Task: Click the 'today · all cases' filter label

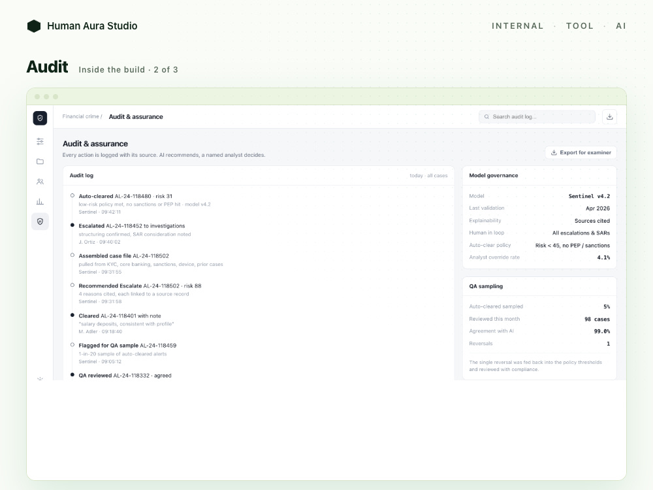Action: [428, 175]
